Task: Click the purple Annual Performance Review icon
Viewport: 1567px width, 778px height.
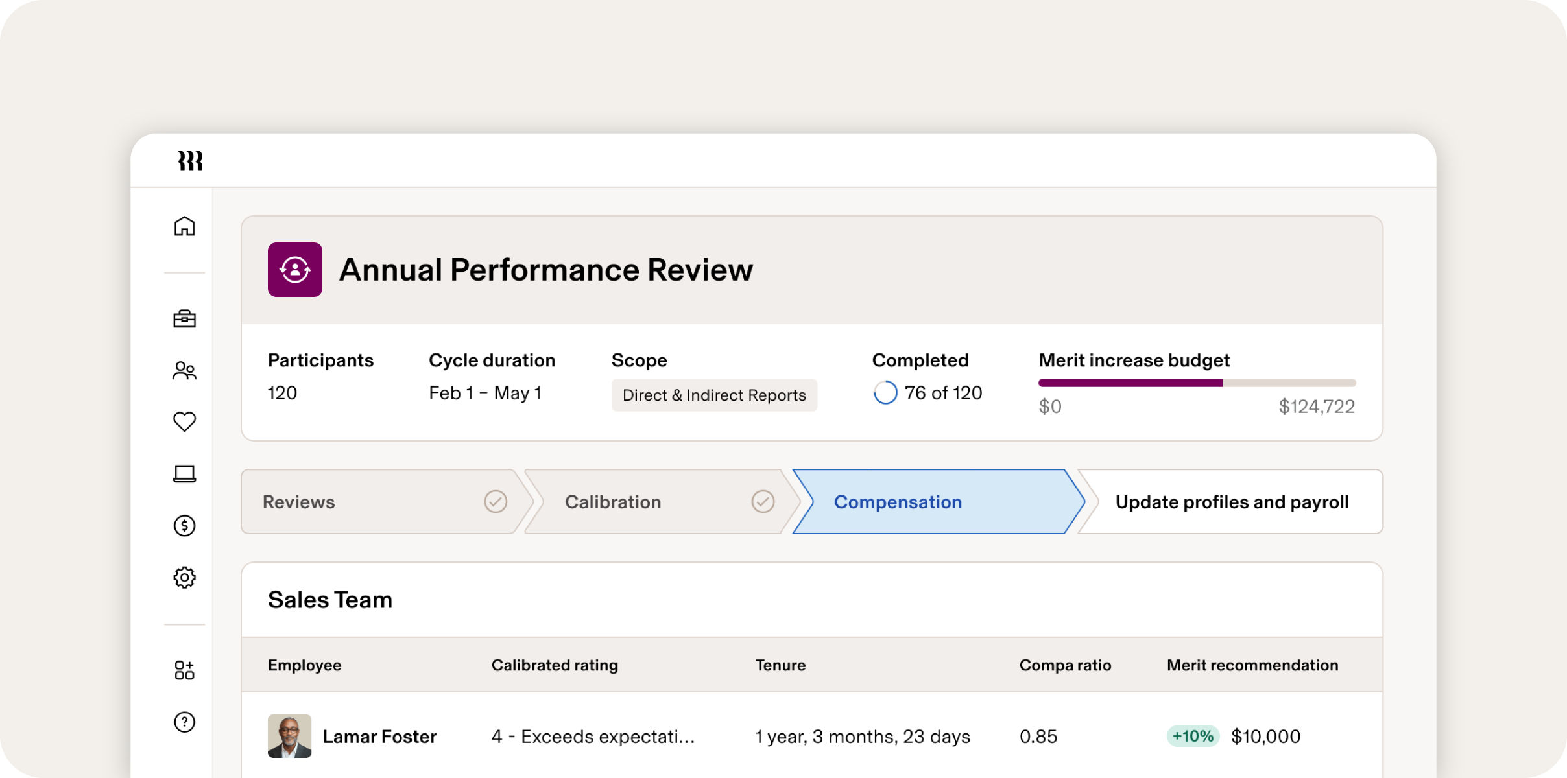Action: [295, 270]
